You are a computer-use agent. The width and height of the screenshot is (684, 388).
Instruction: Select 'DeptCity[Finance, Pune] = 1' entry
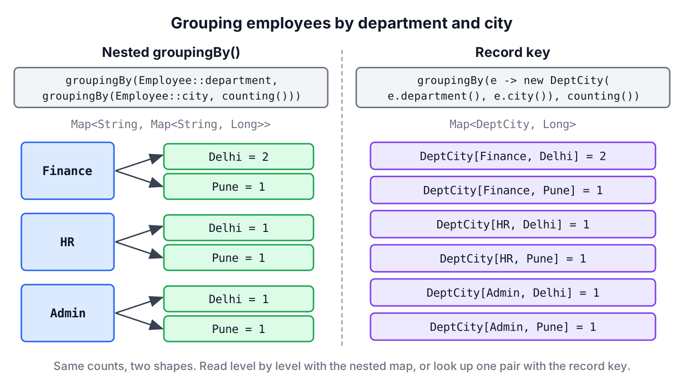(x=513, y=190)
